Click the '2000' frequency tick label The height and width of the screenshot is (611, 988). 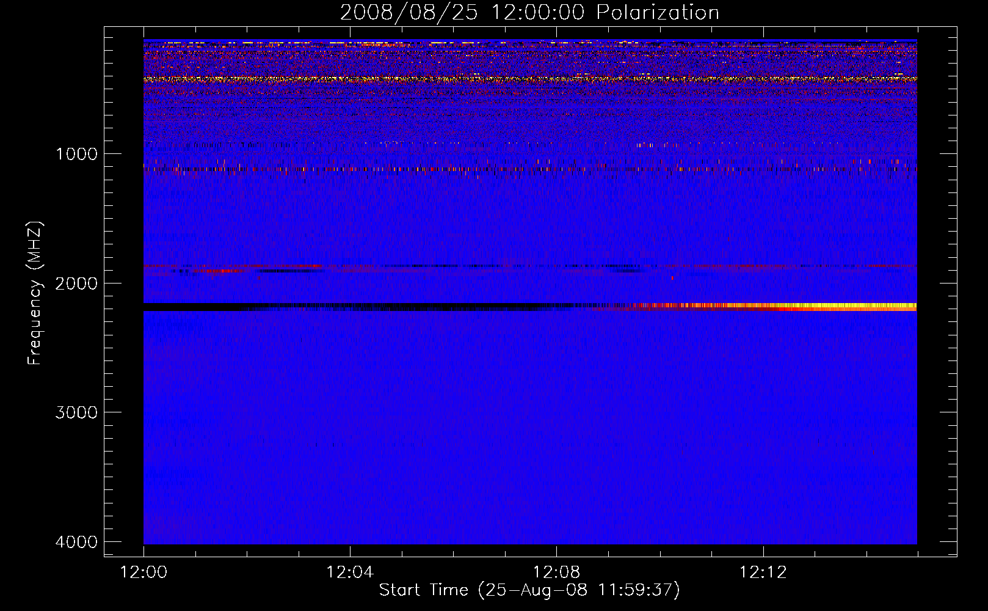[76, 284]
